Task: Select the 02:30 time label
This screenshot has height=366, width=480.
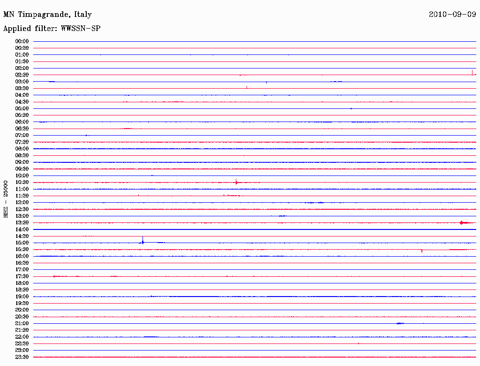Action: click(22, 75)
